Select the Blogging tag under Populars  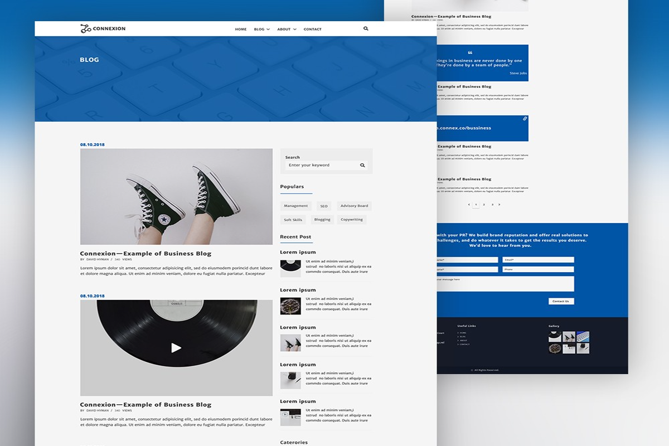pos(322,219)
